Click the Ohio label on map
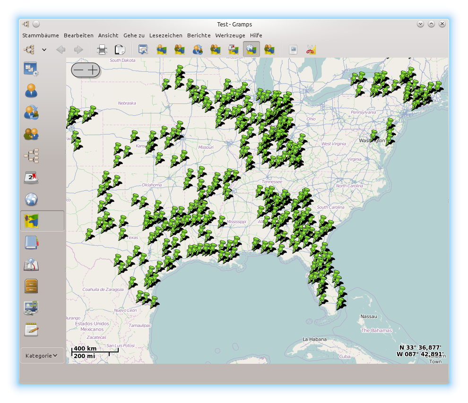The width and height of the screenshot is (468, 403). (311, 119)
